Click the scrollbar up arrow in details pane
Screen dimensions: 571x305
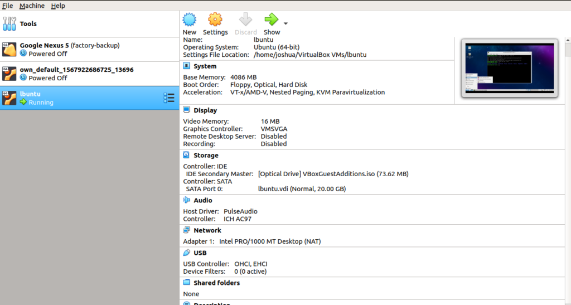pos(568,40)
